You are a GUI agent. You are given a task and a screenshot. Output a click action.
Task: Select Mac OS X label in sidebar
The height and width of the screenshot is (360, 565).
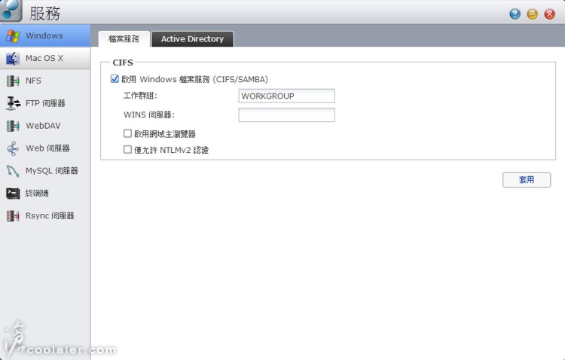click(44, 59)
